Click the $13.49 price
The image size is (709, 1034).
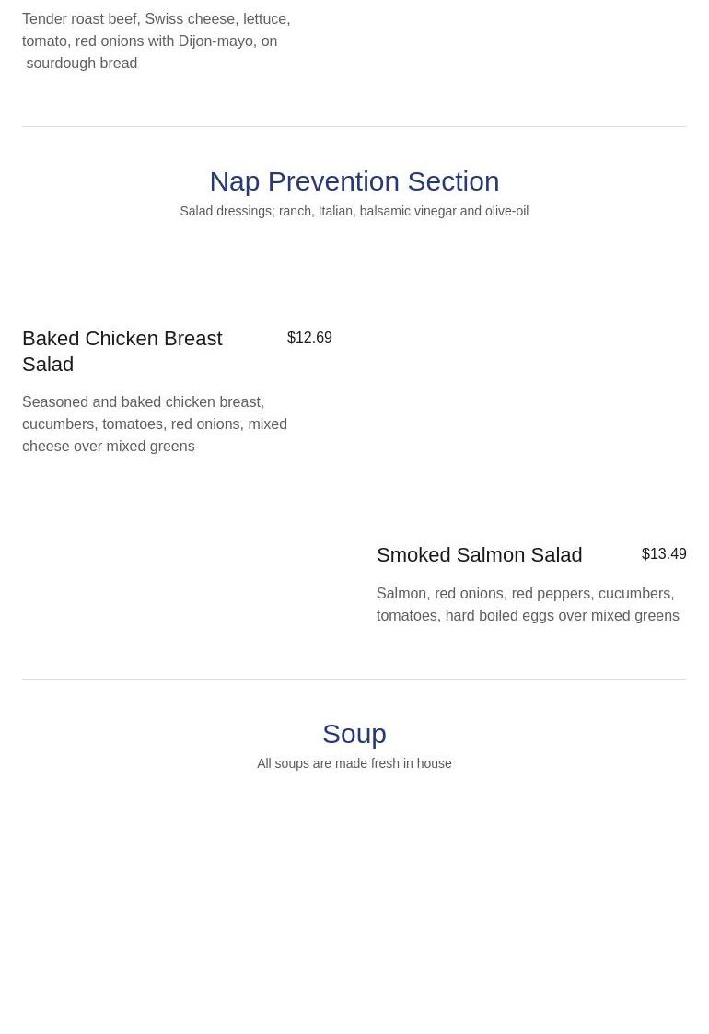click(664, 554)
